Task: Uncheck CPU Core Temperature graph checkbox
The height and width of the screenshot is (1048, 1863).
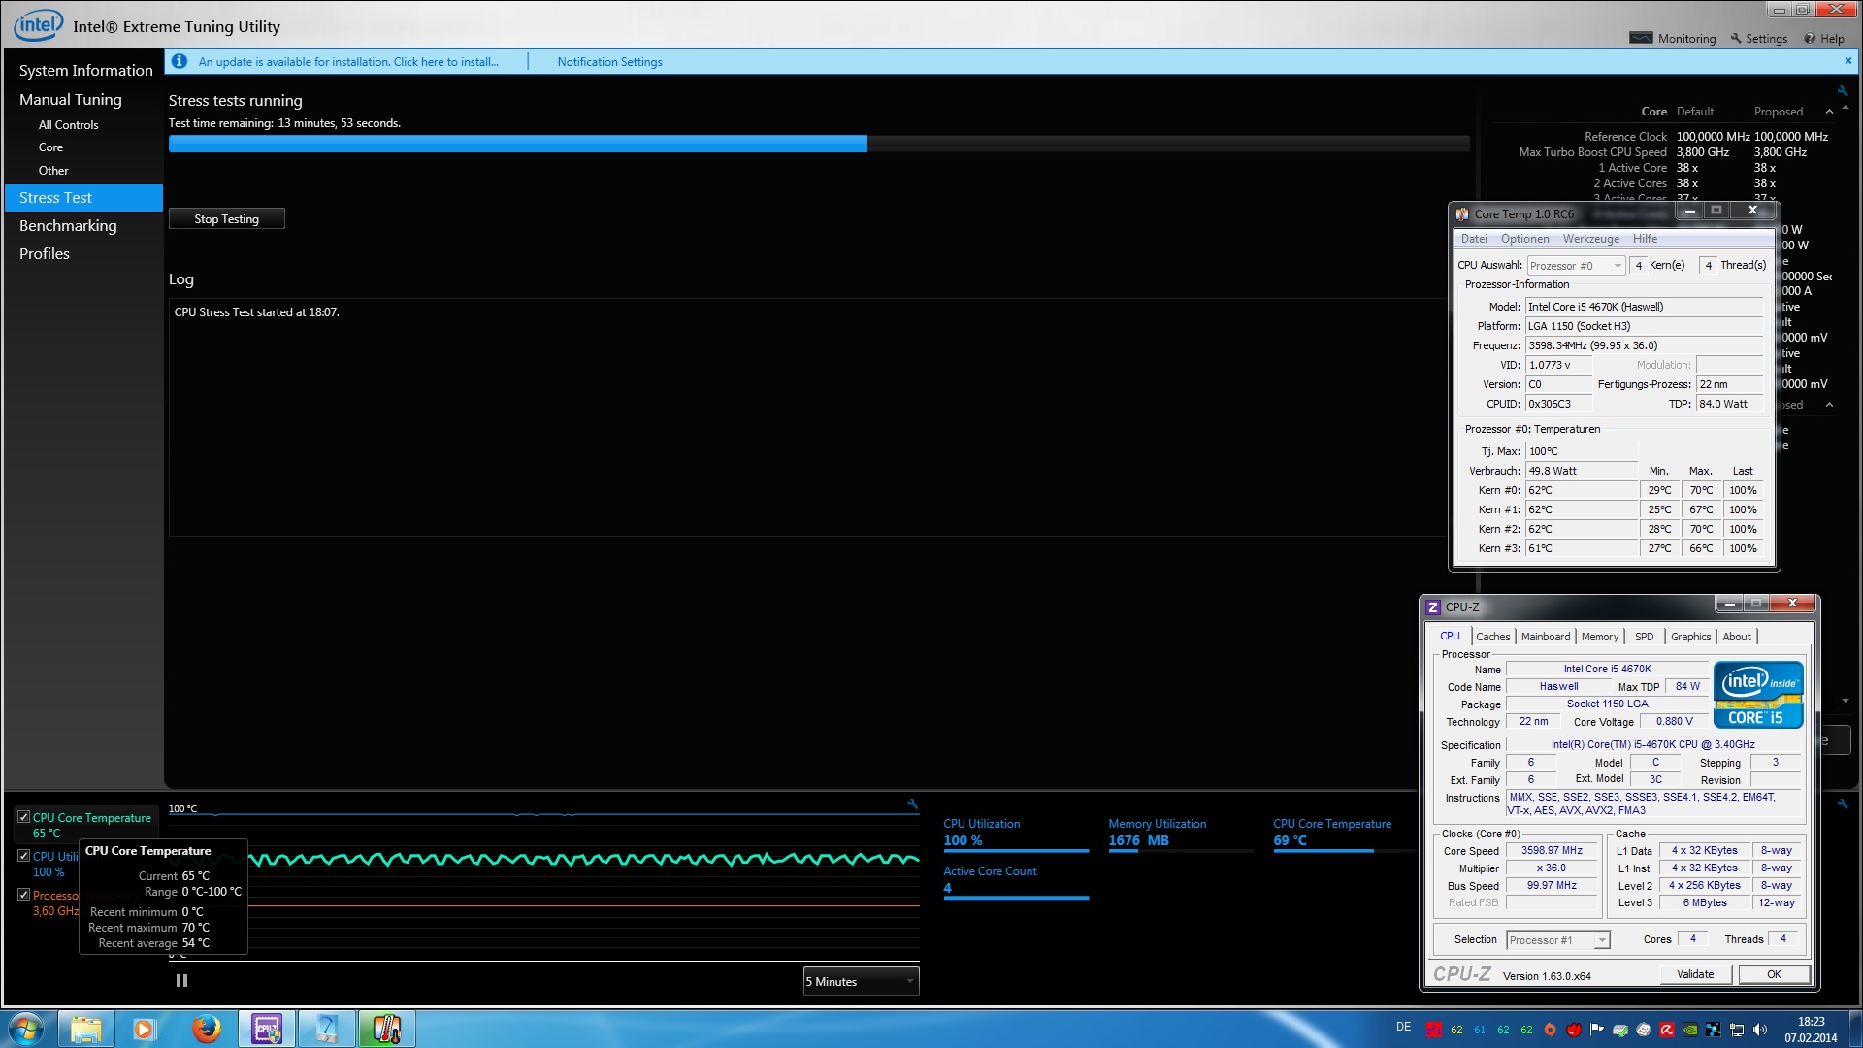Action: point(24,817)
